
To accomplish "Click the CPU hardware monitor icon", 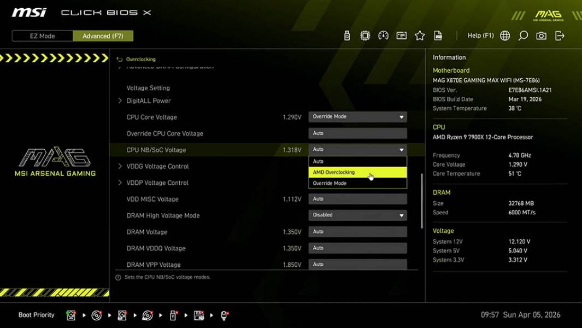I will tap(365, 35).
